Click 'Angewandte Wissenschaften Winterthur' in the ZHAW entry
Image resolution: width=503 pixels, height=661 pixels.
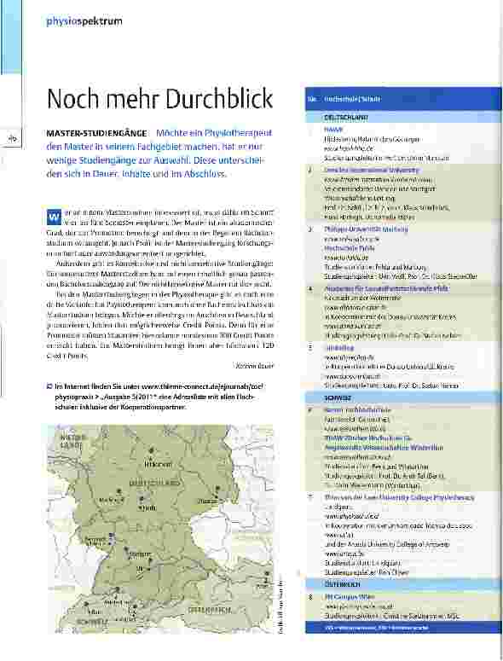(x=384, y=447)
